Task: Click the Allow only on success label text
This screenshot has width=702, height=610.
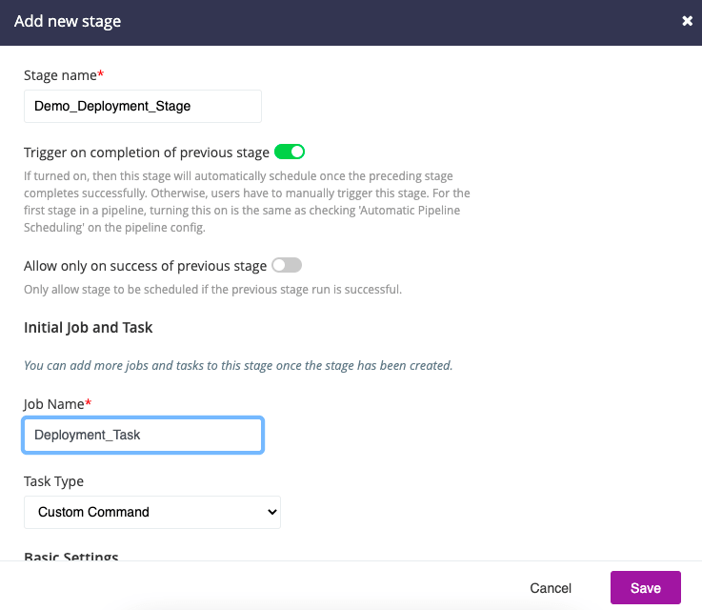Action: tap(145, 266)
